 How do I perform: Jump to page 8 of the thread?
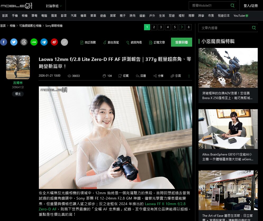click(x=188, y=27)
